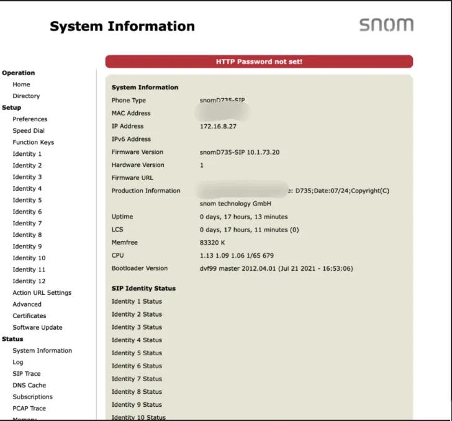This screenshot has height=421, width=452.
Task: Go to Preferences in Setup
Action: point(30,119)
